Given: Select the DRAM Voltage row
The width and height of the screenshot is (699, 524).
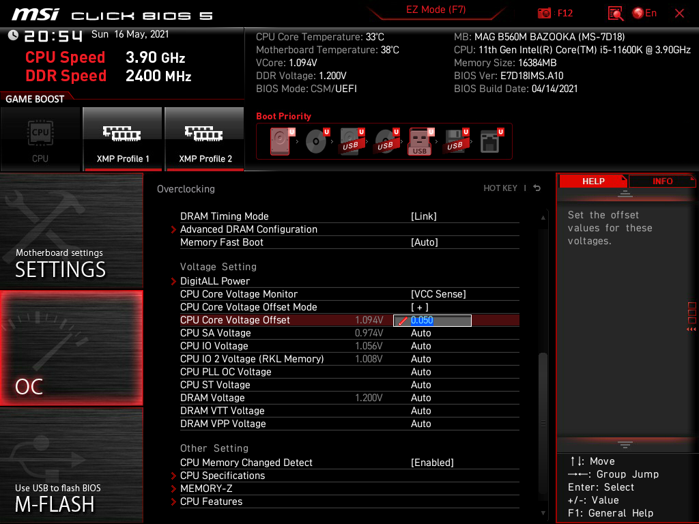Looking at the screenshot, I should pyautogui.click(x=349, y=398).
